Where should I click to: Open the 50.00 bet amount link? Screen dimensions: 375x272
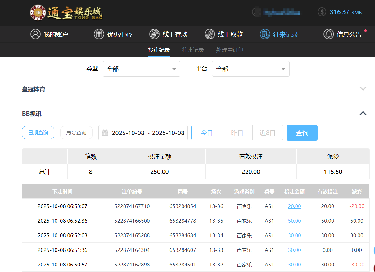click(x=294, y=220)
